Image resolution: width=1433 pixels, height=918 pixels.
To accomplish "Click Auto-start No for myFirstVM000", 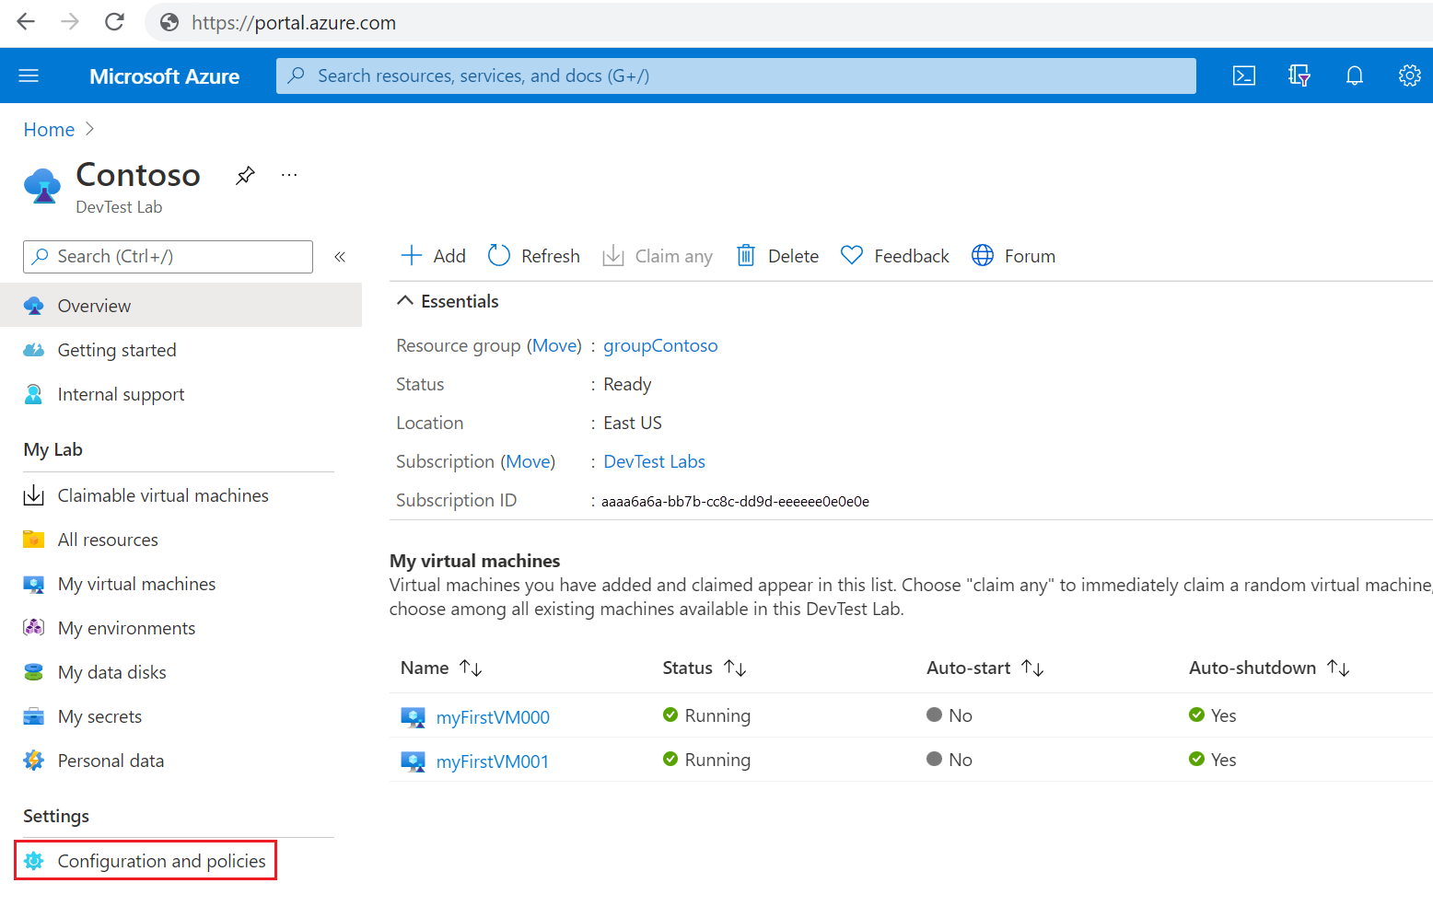I will (950, 715).
